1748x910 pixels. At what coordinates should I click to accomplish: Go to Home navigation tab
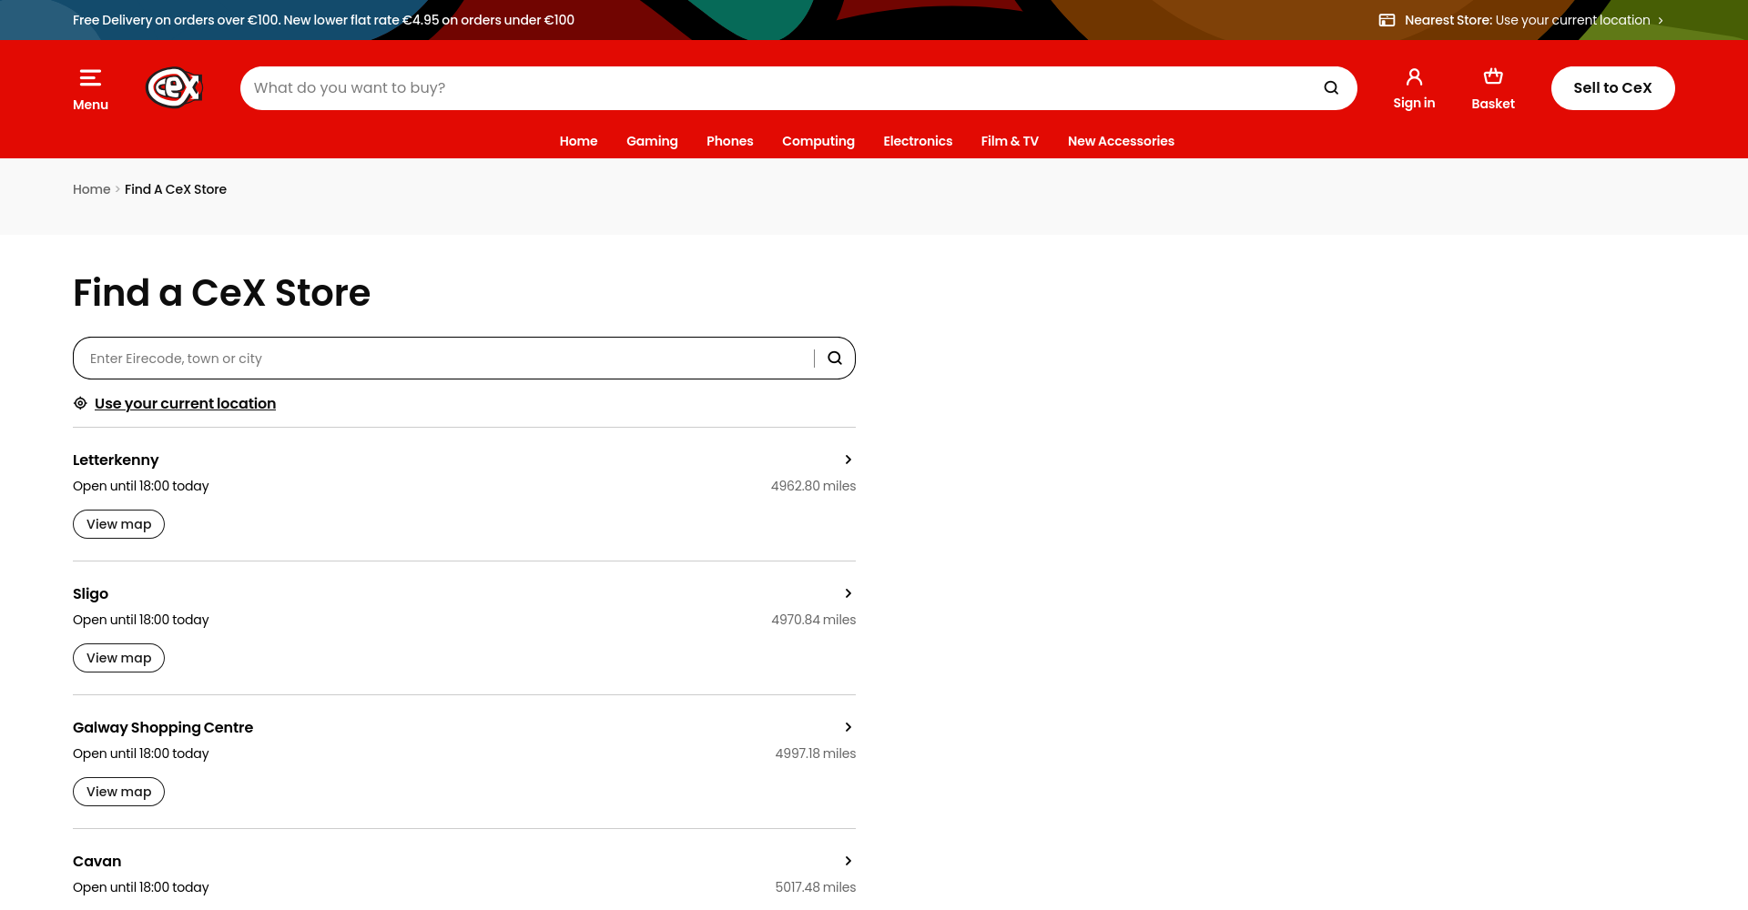point(578,141)
